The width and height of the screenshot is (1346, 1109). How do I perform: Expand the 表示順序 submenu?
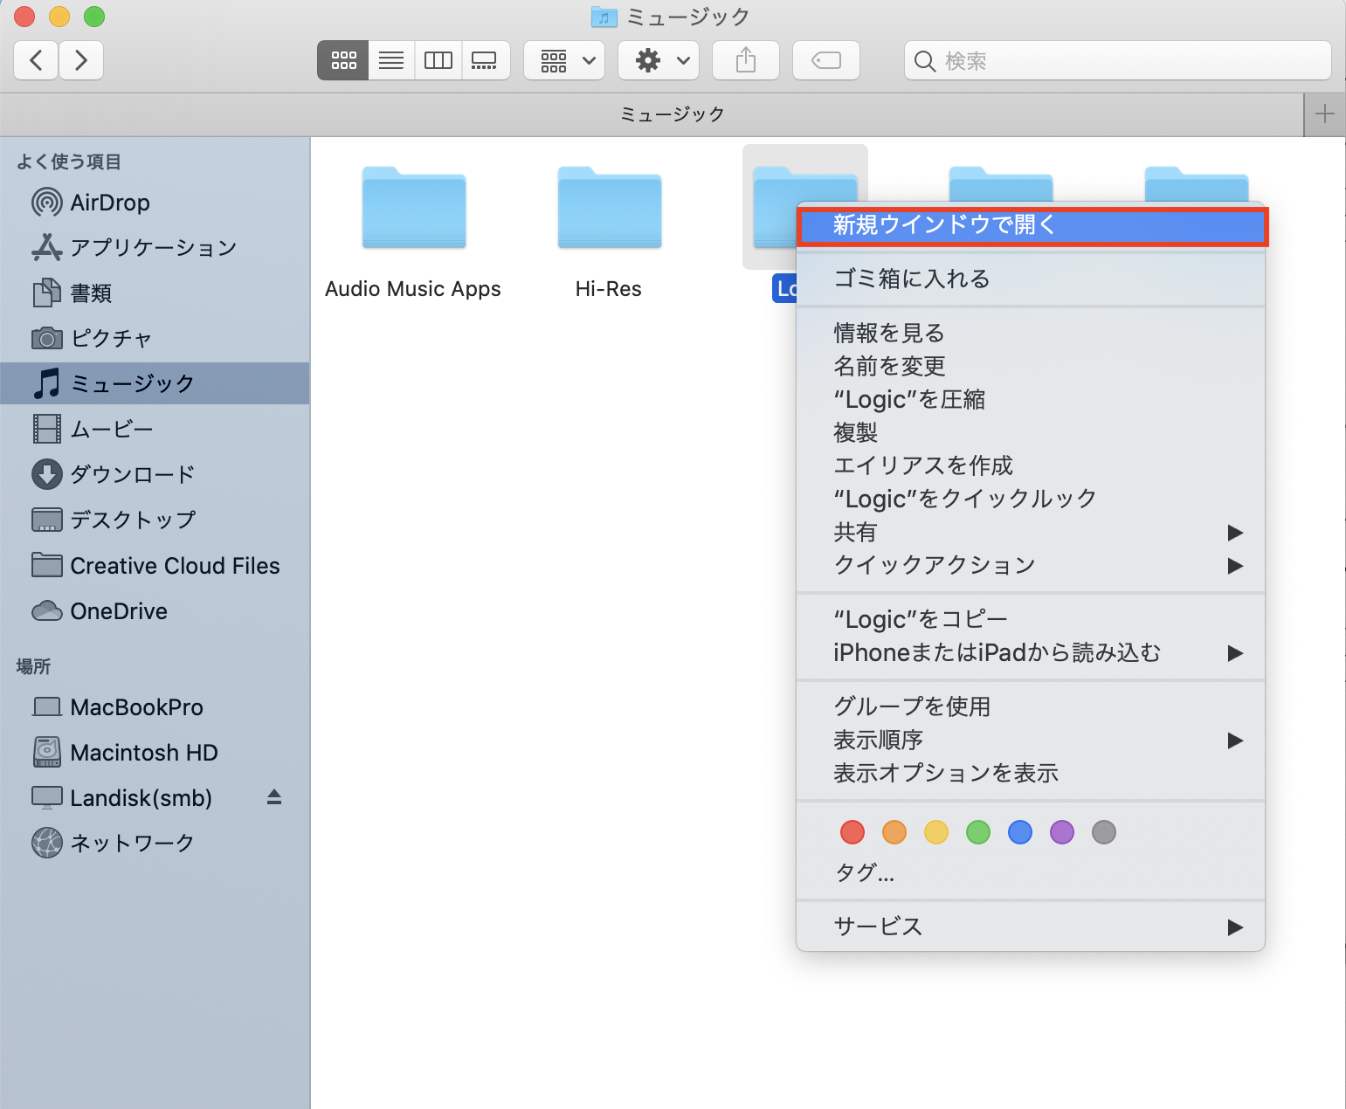(x=1031, y=740)
